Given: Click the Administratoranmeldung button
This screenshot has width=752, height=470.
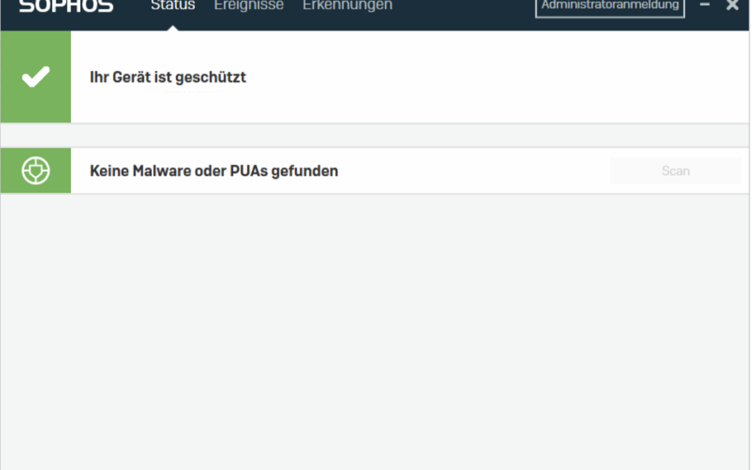Looking at the screenshot, I should (x=609, y=7).
